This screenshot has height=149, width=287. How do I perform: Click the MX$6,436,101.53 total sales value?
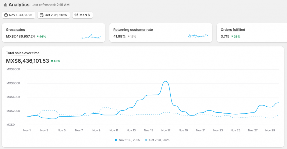(x=27, y=61)
